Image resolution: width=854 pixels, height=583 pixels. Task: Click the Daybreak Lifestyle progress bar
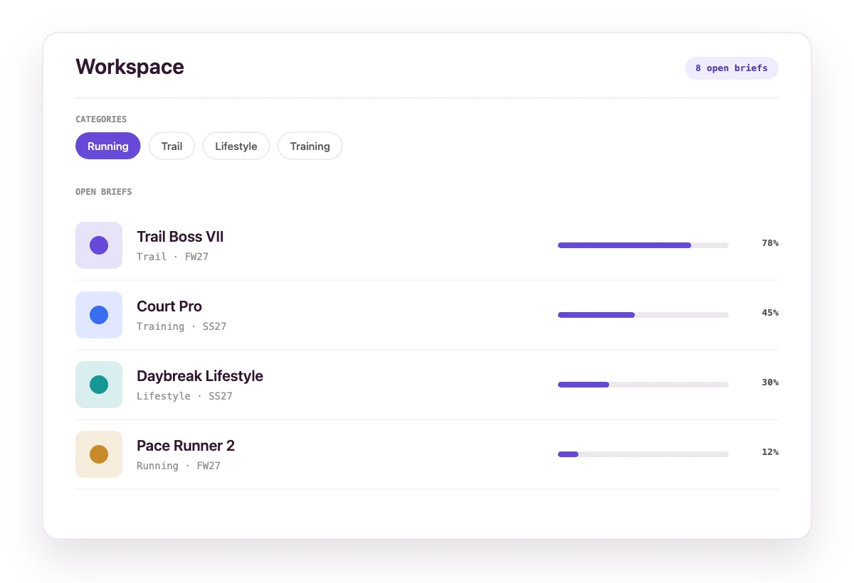[643, 385]
